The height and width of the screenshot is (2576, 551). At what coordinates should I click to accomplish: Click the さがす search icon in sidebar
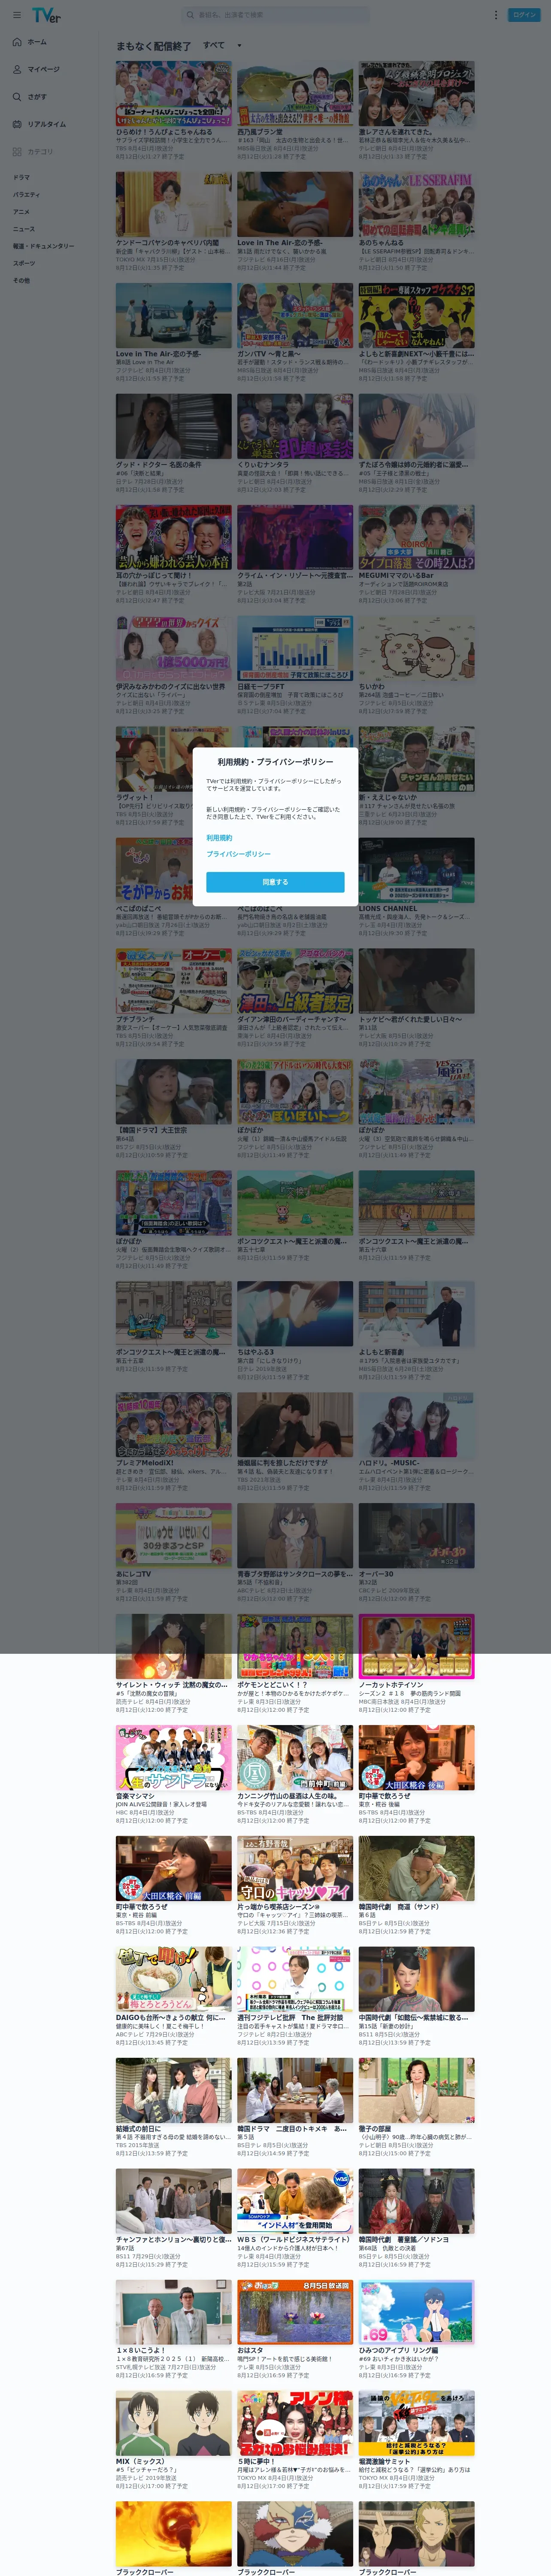coord(17,97)
